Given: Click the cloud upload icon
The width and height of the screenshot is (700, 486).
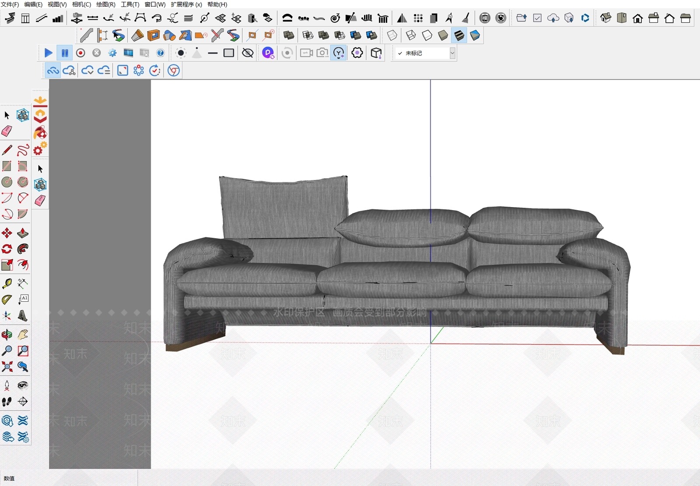Looking at the screenshot, I should (x=553, y=18).
